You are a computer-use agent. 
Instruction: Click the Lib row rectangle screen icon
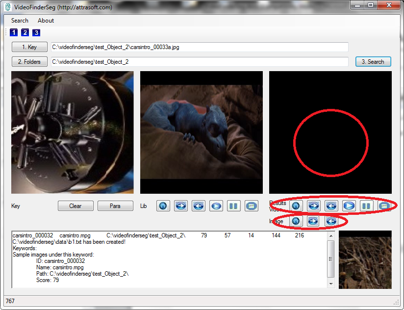pyautogui.click(x=252, y=206)
